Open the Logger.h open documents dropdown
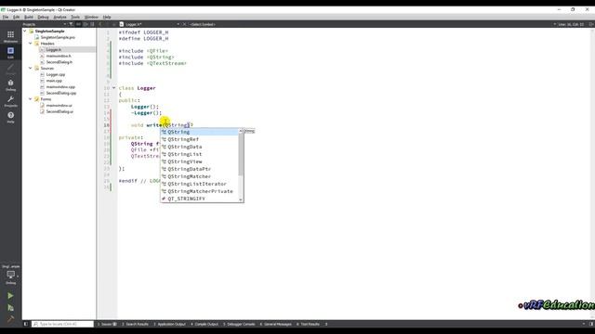 click(178, 24)
